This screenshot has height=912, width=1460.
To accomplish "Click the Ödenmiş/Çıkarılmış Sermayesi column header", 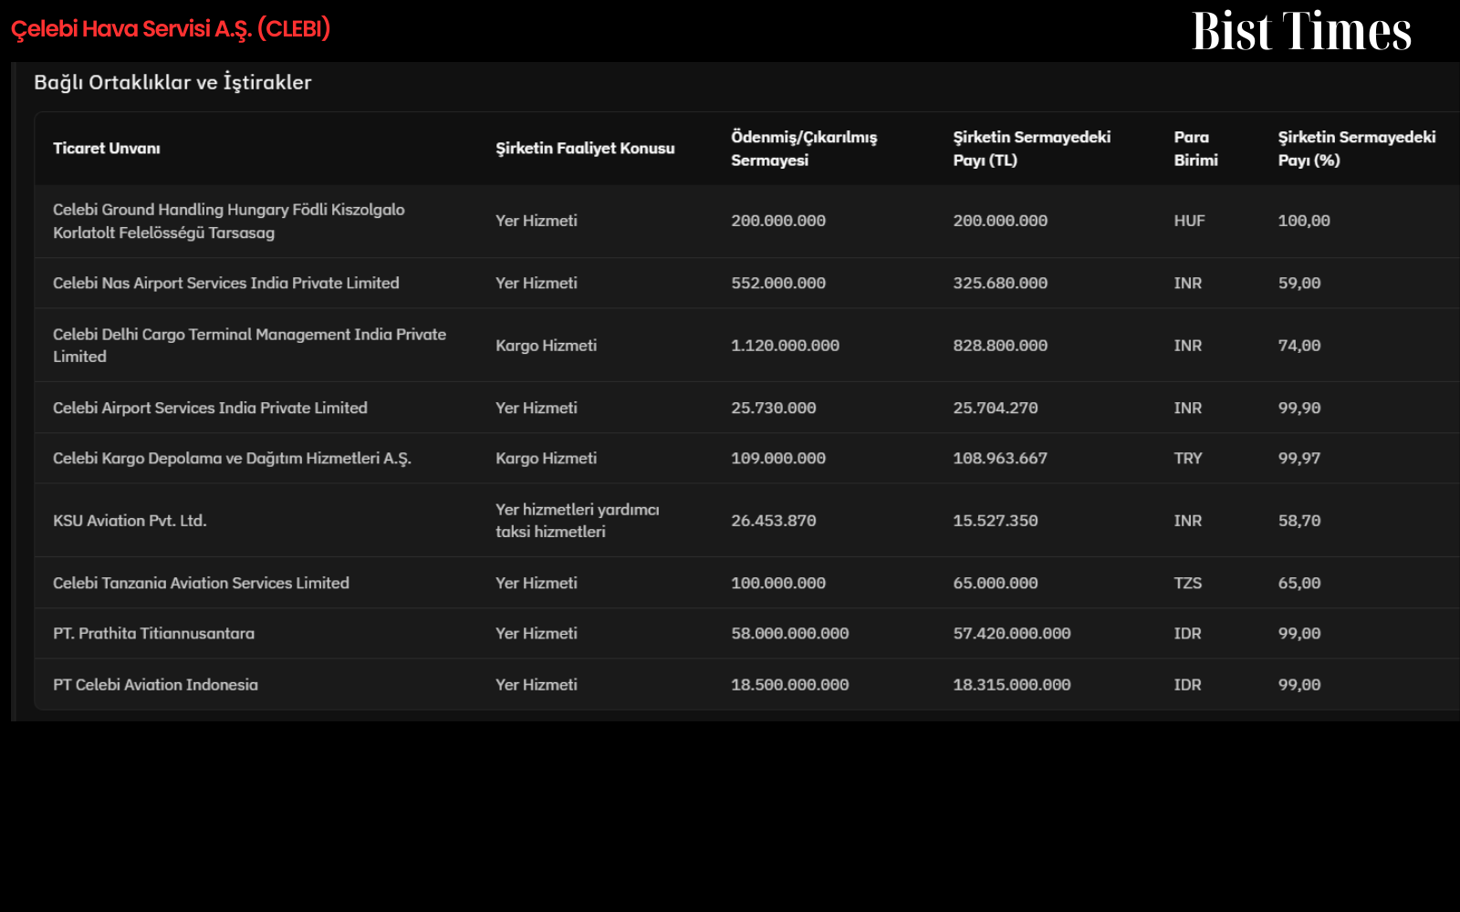I will tap(804, 149).
